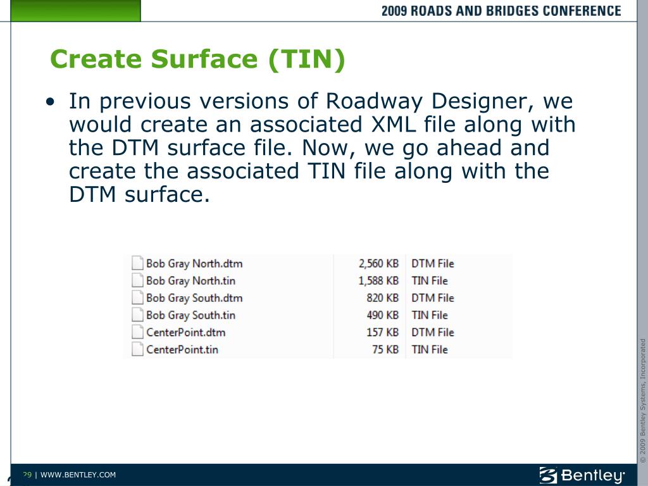Click the 2,560 KB size value

[x=378, y=264]
